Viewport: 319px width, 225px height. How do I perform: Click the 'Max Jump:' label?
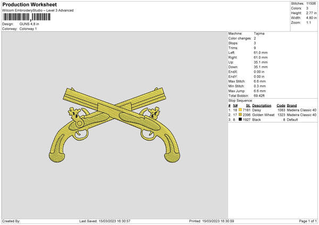(237, 91)
